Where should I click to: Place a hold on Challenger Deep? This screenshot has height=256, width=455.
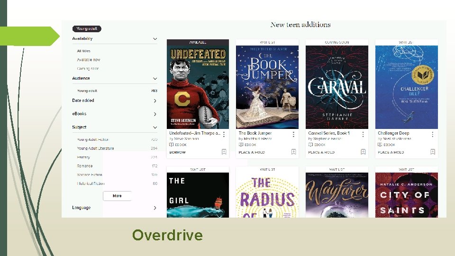tap(391, 152)
